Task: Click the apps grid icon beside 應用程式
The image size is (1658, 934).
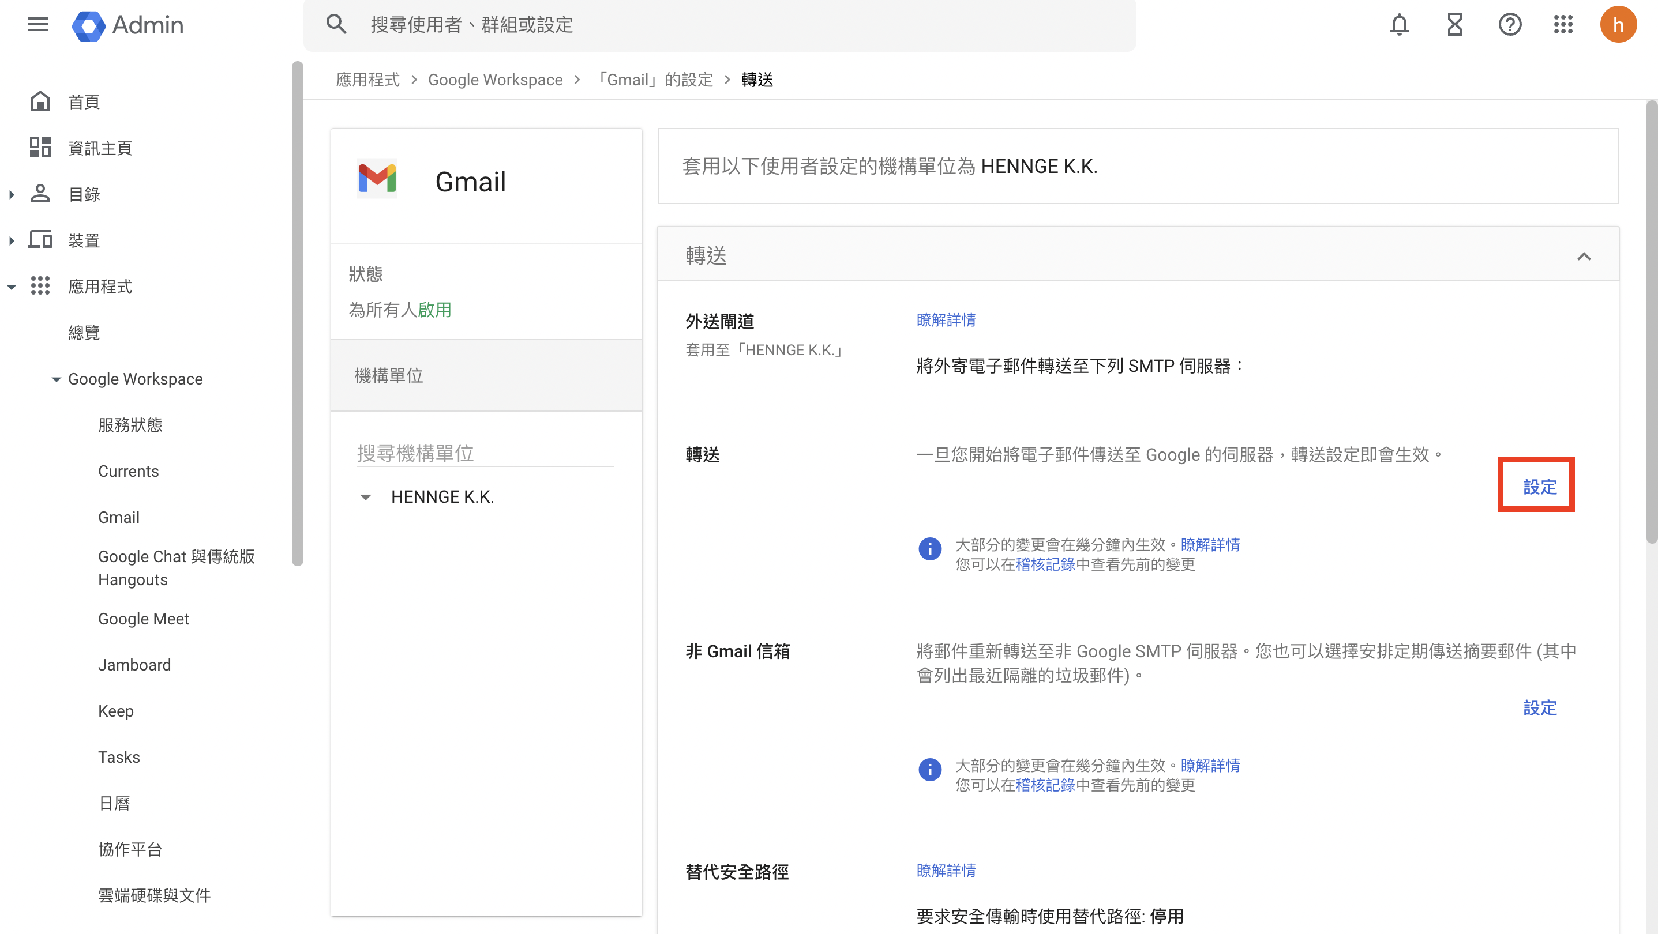Action: point(40,285)
